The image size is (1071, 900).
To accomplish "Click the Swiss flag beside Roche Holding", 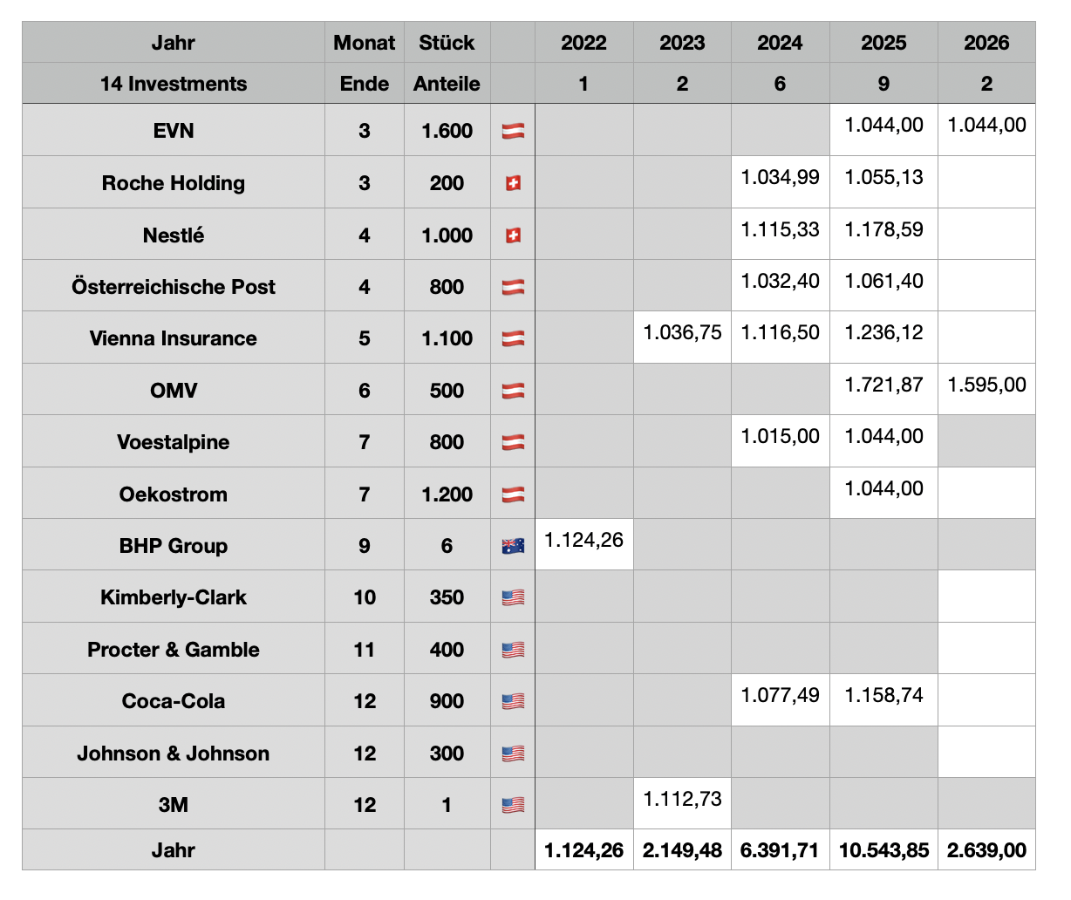I will coord(513,183).
